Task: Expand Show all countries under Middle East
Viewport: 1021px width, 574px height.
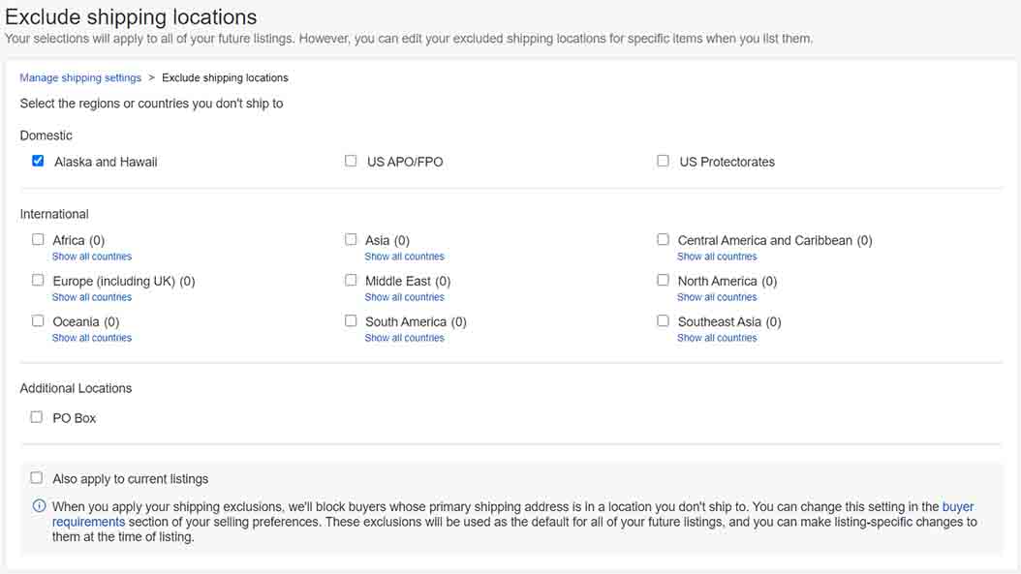Action: [404, 297]
